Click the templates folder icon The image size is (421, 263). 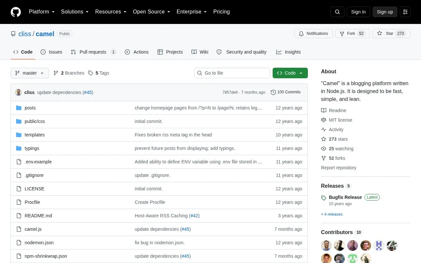(x=19, y=135)
